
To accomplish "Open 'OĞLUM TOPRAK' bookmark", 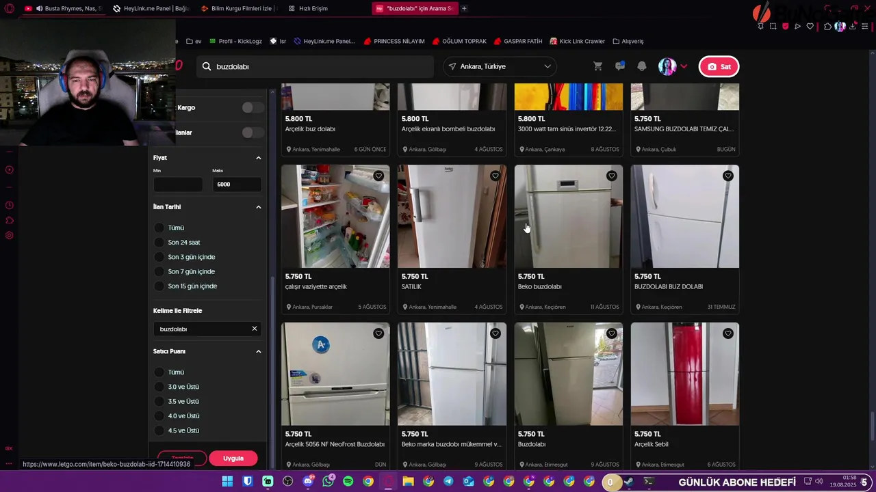I will coord(459,41).
